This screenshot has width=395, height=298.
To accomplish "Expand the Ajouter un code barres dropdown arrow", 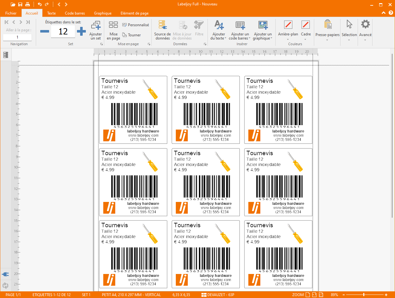I will pos(250,39).
